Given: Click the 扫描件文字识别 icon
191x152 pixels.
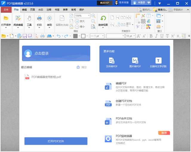Looking at the screenshot, I should (158, 60).
